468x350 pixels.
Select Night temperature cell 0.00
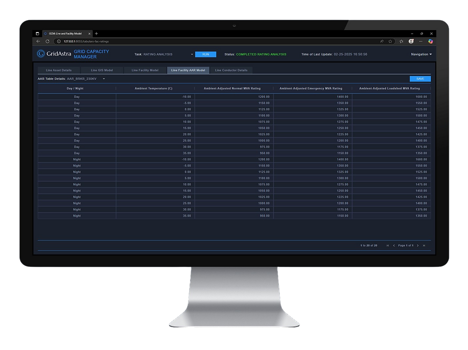click(156, 172)
